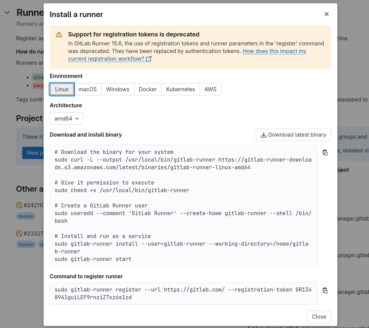
Task: Close the Install a runner dialog with X
Action: [326, 14]
